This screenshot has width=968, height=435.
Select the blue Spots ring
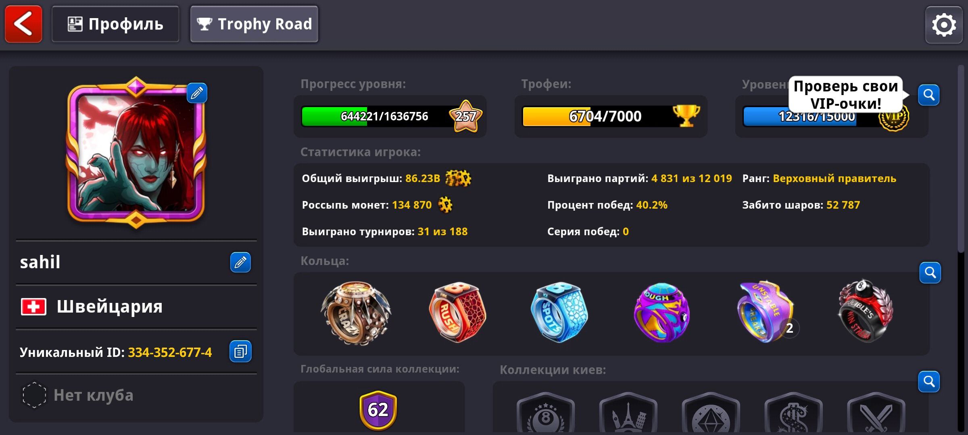coord(559,313)
